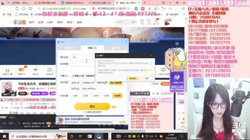Click the search magnifier in Douyu search box

133,22
